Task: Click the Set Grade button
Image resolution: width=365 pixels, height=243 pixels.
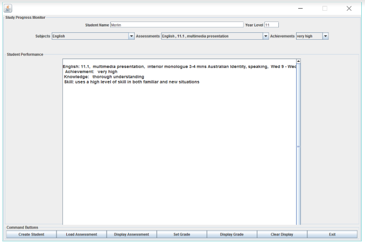Action: click(181, 234)
